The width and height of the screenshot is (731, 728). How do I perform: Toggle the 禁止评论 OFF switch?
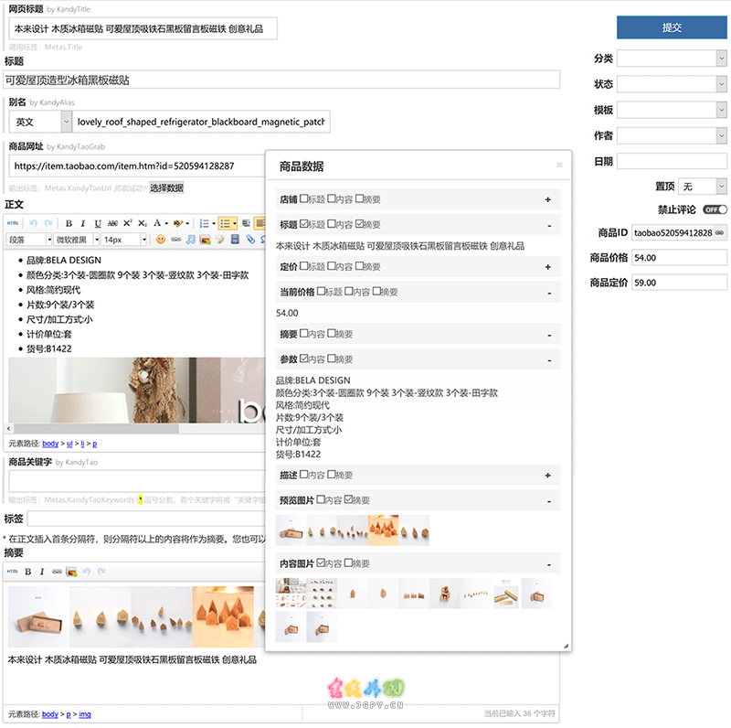(715, 209)
